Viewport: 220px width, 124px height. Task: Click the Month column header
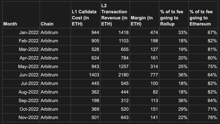[x=10, y=24]
